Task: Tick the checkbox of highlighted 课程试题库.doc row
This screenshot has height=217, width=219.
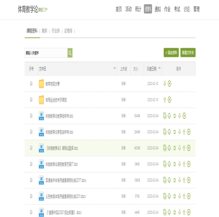Action: (31, 148)
